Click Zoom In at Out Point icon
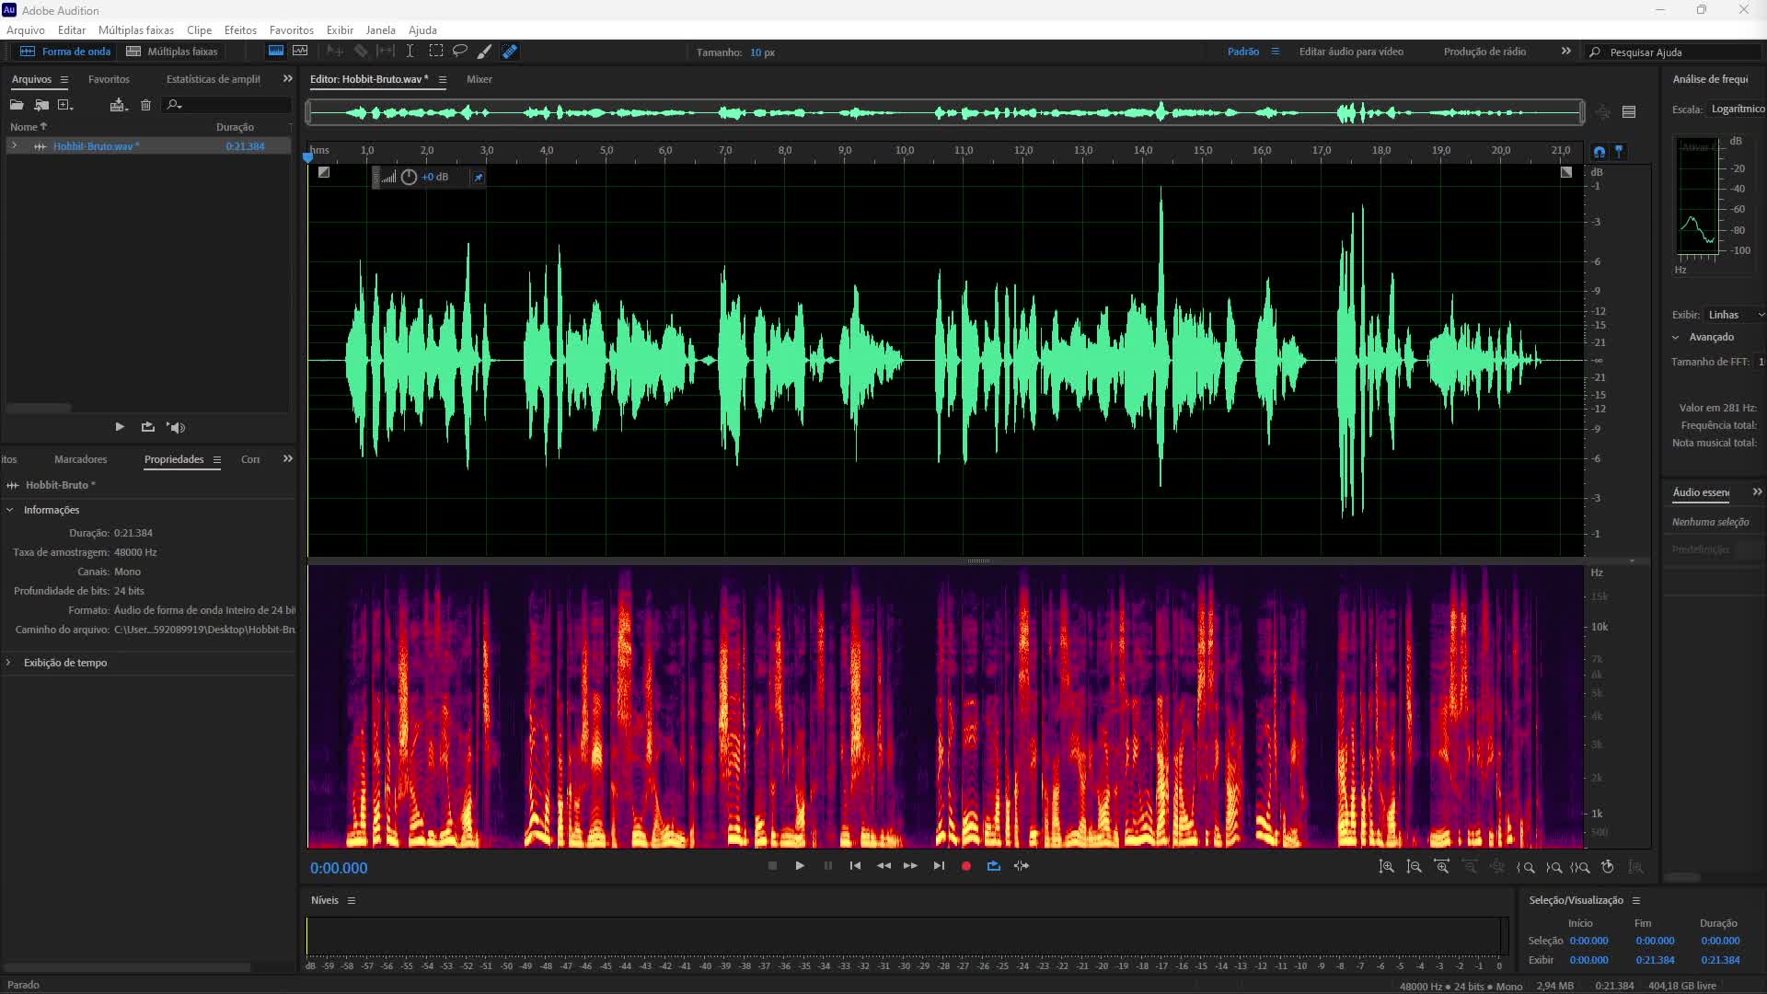This screenshot has width=1767, height=994. [x=1553, y=867]
